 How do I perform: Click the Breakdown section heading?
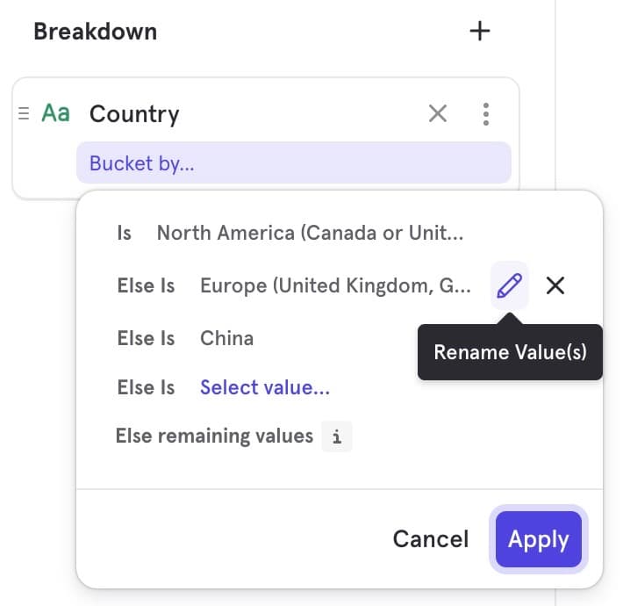95,32
